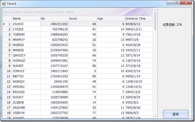Select the TUBXNM name cell
This screenshot has width=195, height=122.
pos(26,34)
